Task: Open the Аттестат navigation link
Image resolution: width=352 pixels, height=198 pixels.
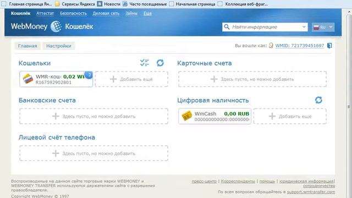Action: (x=45, y=13)
